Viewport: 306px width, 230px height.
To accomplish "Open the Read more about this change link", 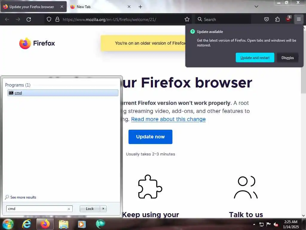I will 168,119.
